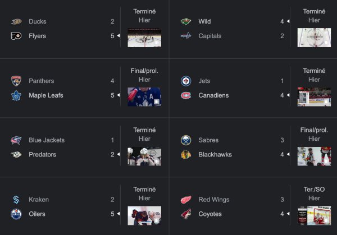Click the Wild team logo
Image resolution: width=337 pixels, height=235 pixels.
click(x=186, y=21)
